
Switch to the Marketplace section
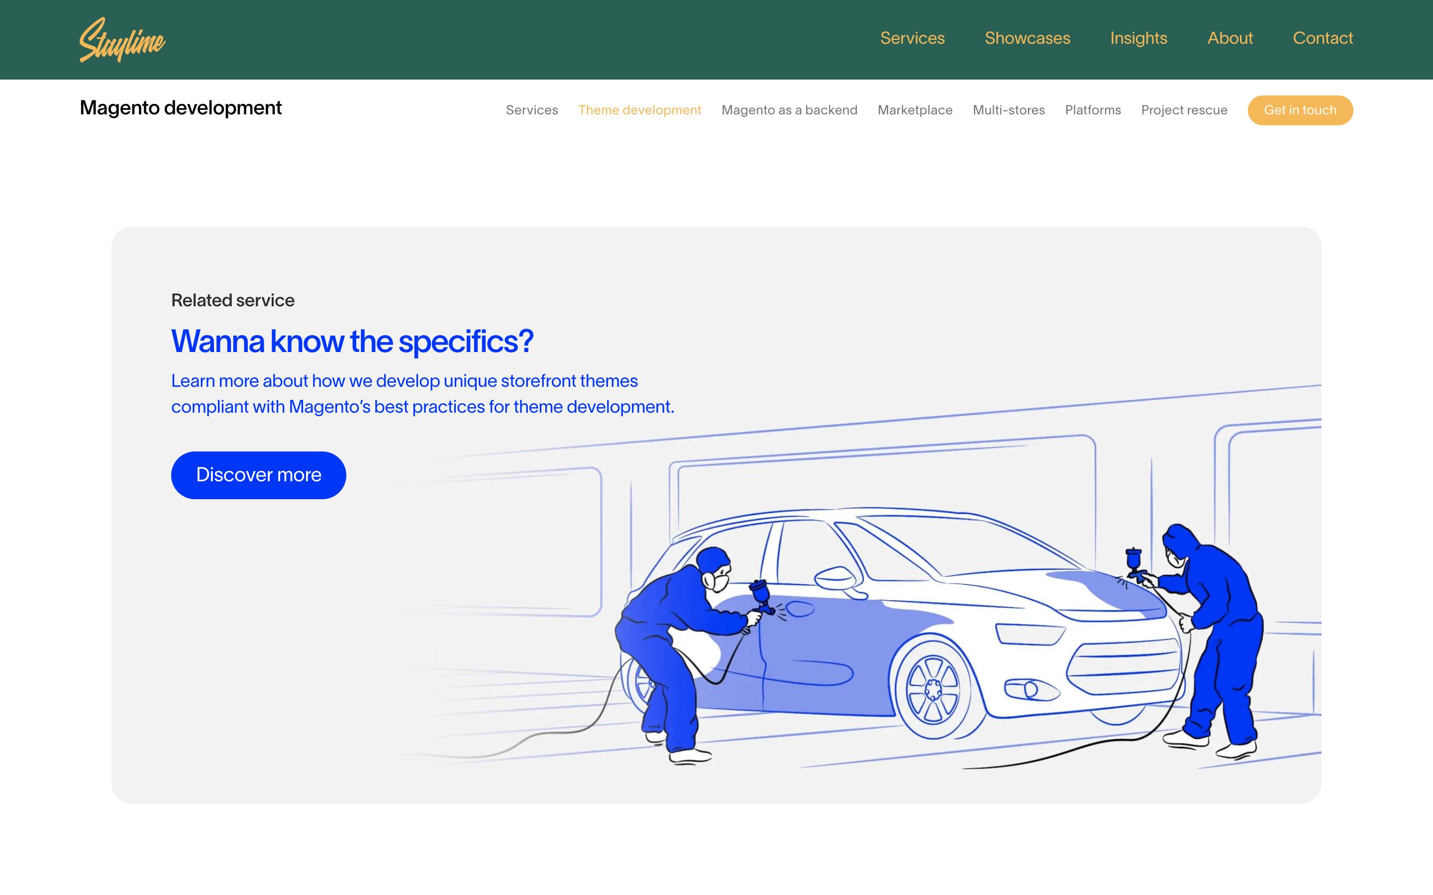point(914,110)
